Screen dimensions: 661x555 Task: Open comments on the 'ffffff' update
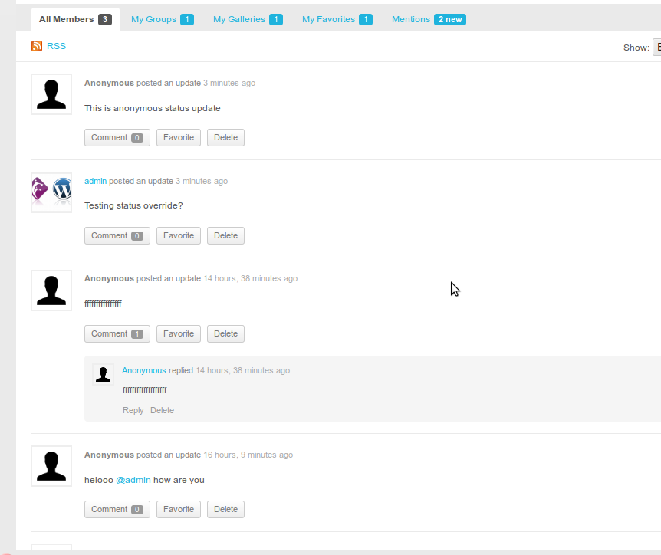117,333
